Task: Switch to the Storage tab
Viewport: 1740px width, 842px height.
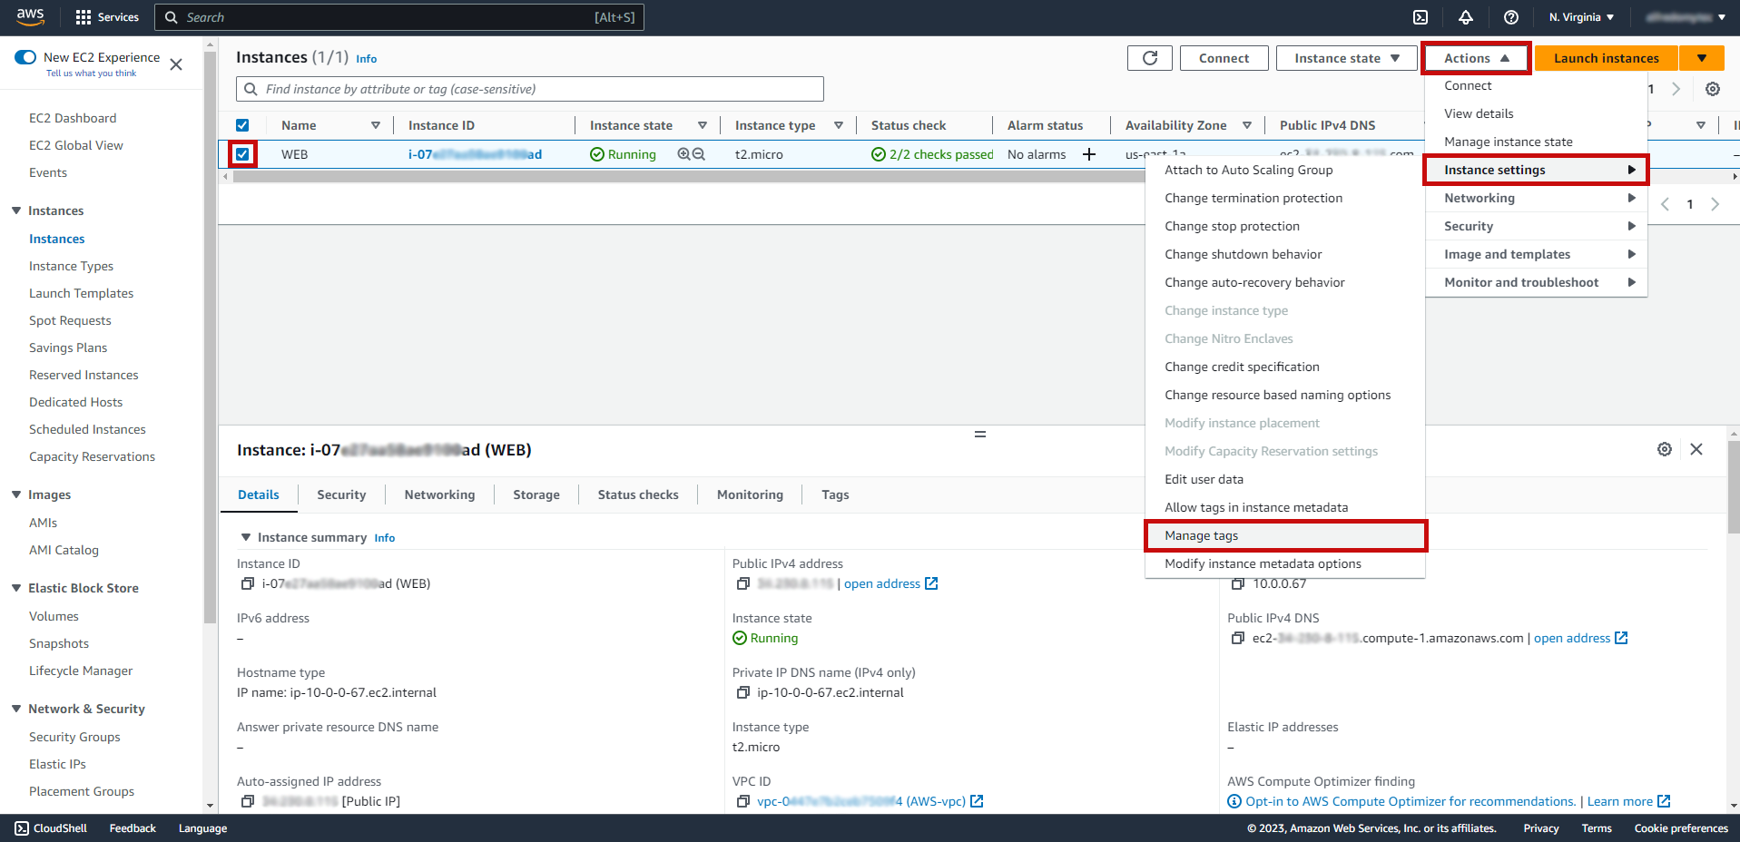Action: 536,494
